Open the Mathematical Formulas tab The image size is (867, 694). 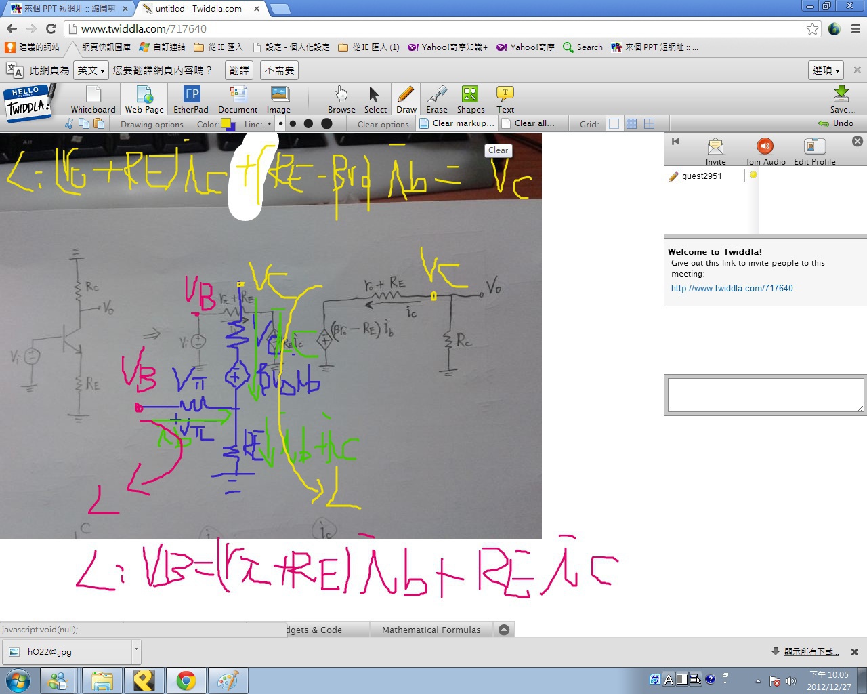click(x=431, y=630)
